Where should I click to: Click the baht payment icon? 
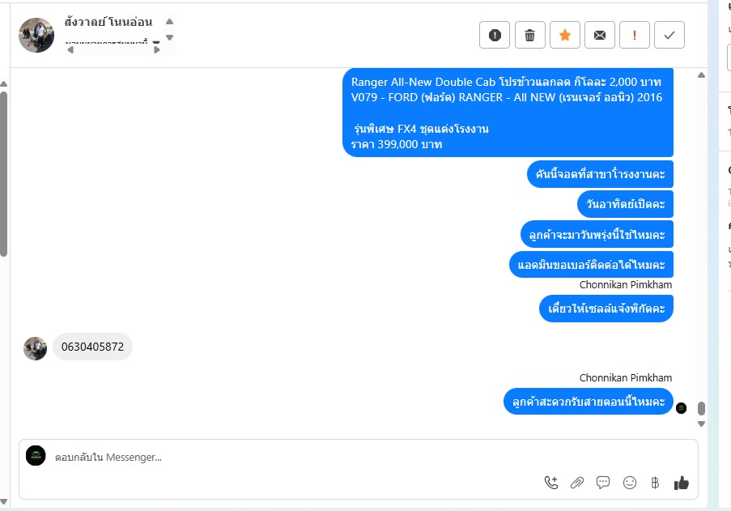(655, 483)
